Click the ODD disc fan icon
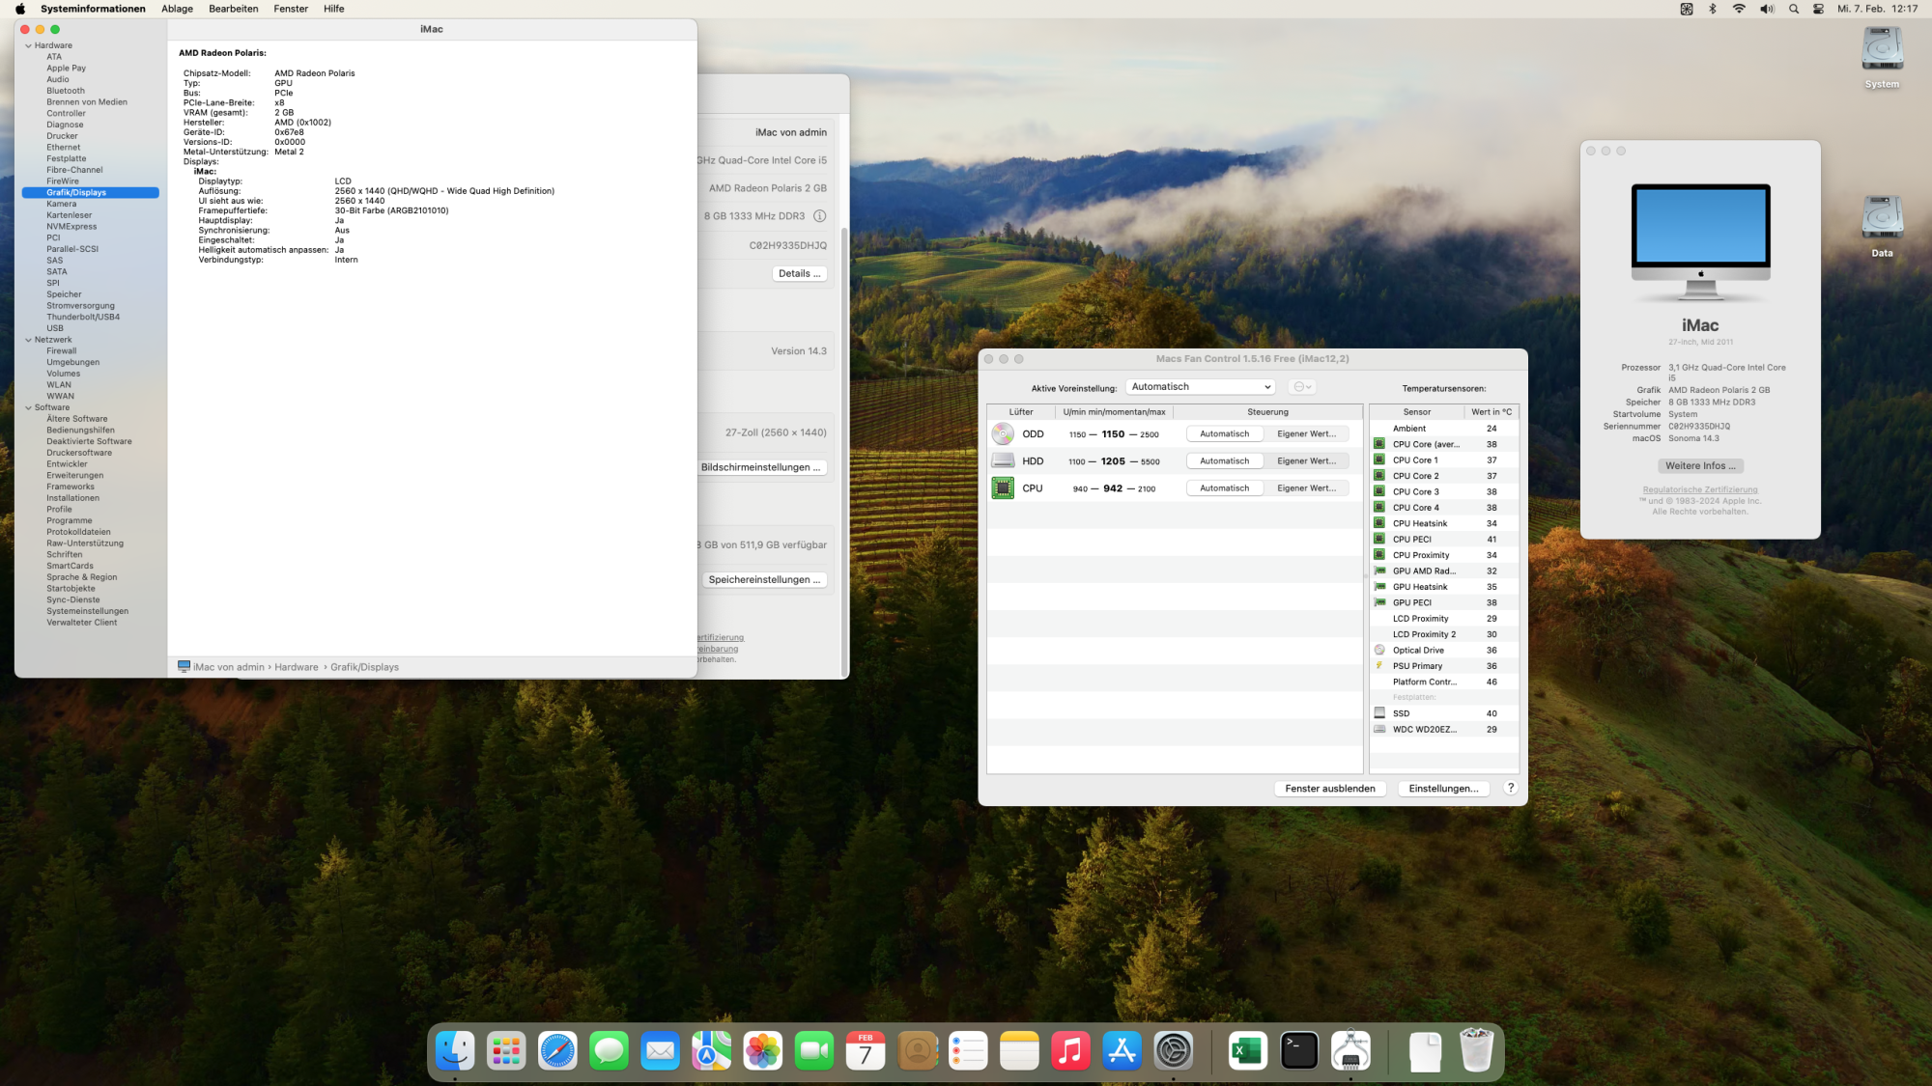Viewport: 1932px width, 1086px height. tap(1003, 434)
